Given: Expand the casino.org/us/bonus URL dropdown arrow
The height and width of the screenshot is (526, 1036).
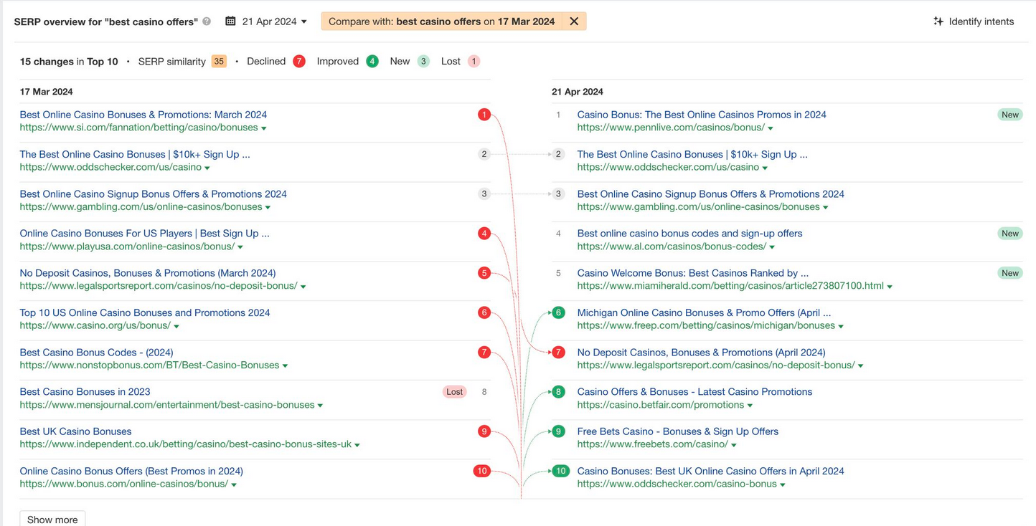Looking at the screenshot, I should pyautogui.click(x=176, y=327).
